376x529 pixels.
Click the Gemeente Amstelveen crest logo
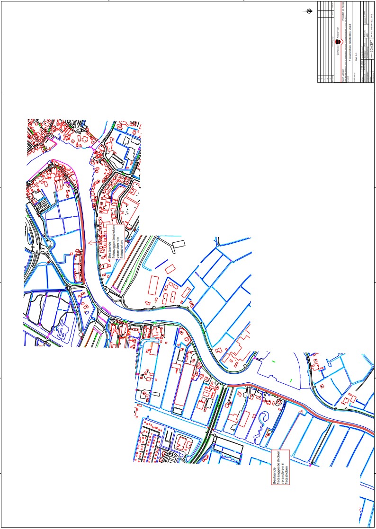point(338,41)
